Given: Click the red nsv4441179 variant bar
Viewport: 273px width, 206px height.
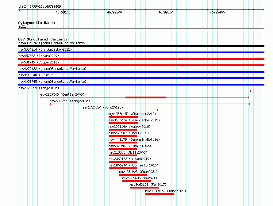Looking at the screenshot, I should coord(123,143).
